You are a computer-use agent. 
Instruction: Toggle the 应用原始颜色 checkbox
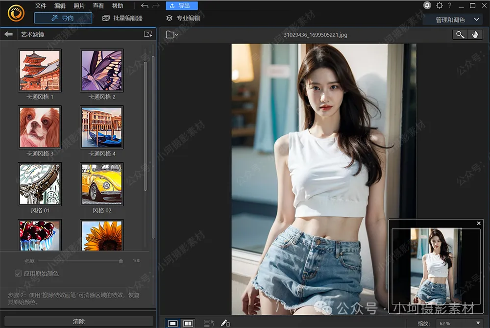[x=19, y=273]
